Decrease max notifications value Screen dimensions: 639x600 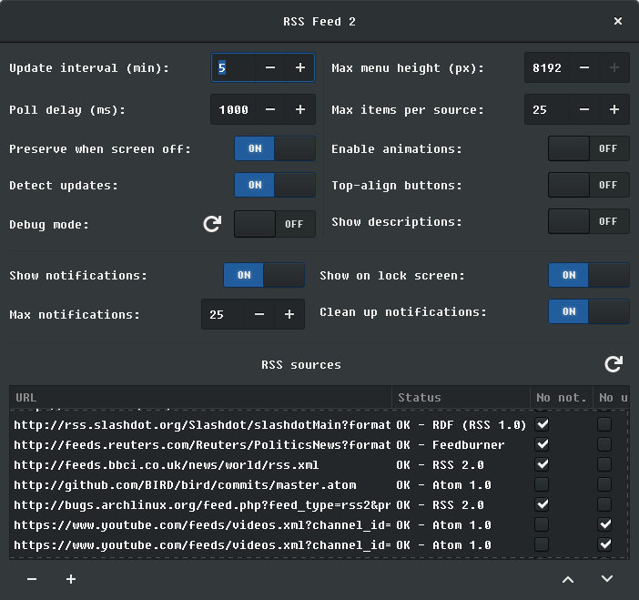tap(259, 314)
